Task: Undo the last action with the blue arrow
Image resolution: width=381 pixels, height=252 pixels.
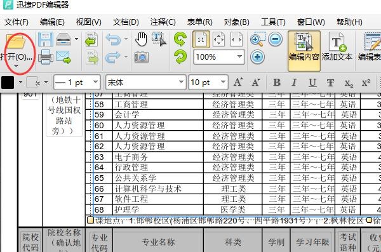Action: [113, 39]
